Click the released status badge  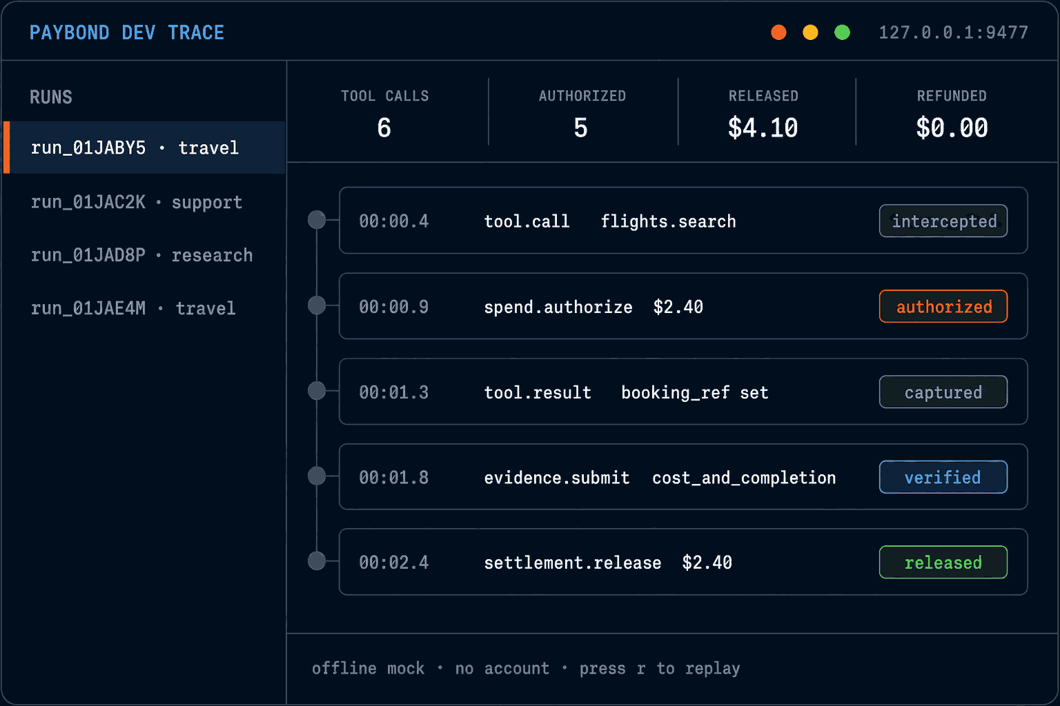click(943, 562)
